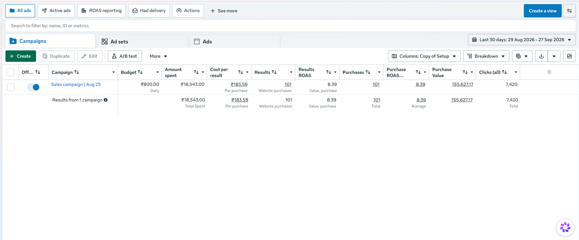This screenshot has width=579, height=240.
Task: Open Cost per result column dropdown
Action: (x=247, y=72)
